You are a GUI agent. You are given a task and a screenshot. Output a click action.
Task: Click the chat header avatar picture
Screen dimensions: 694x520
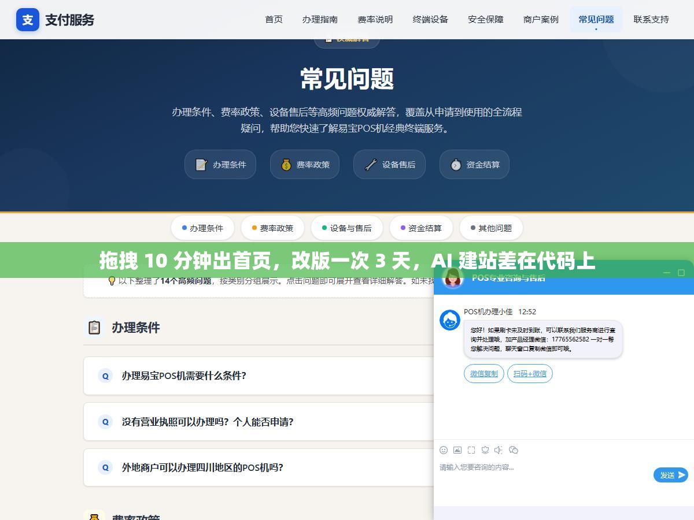453,277
